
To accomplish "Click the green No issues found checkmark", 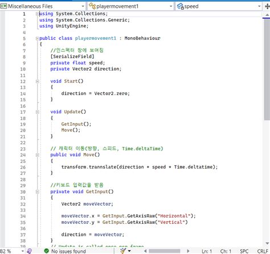I will [x=46, y=251].
